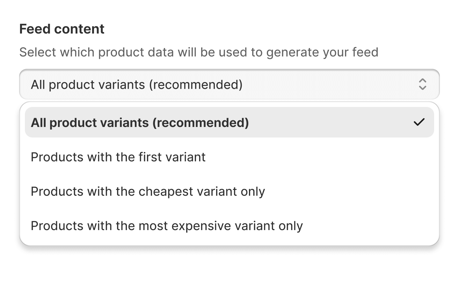Click the bold recommended option in the open list
The image size is (459, 281).
tap(140, 123)
